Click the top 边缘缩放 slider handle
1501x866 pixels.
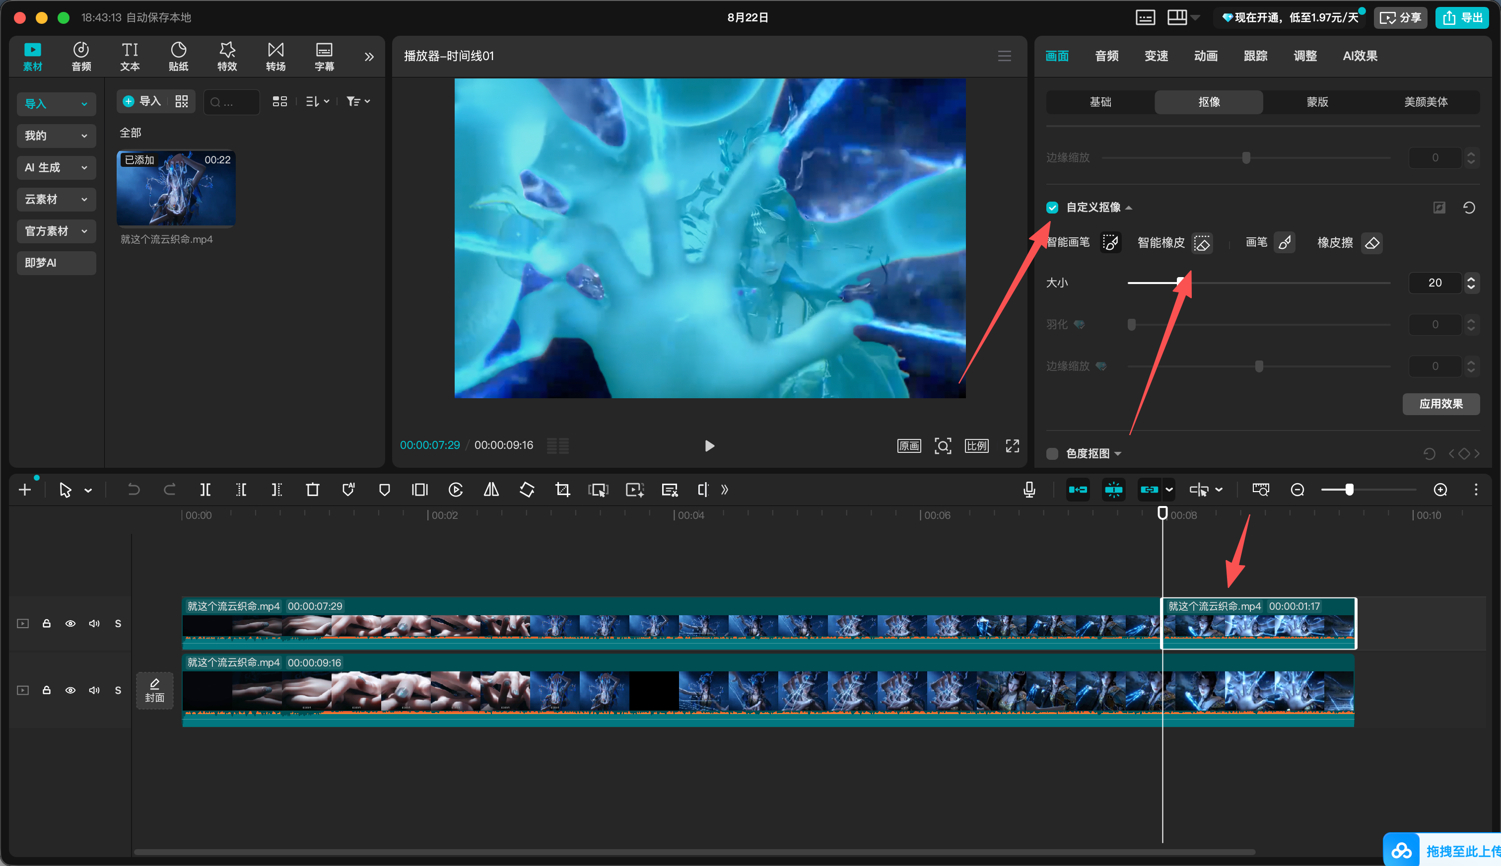tap(1246, 157)
